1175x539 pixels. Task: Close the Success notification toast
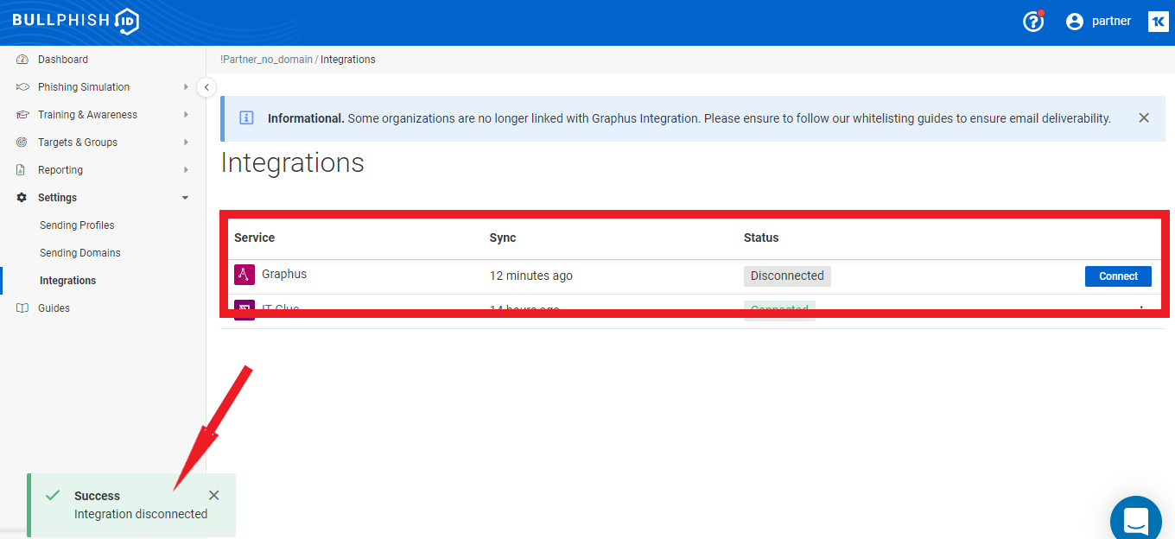point(214,495)
